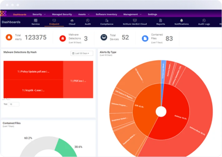This screenshot has height=157, width=222.
Task: Click the orange Total Alerts bell icon
Action: pyautogui.click(x=9, y=38)
